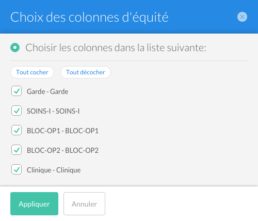Image resolution: width=258 pixels, height=221 pixels.
Task: Click the BLOC-OP1 - BLOC-OP1 text label
Action: (x=62, y=131)
